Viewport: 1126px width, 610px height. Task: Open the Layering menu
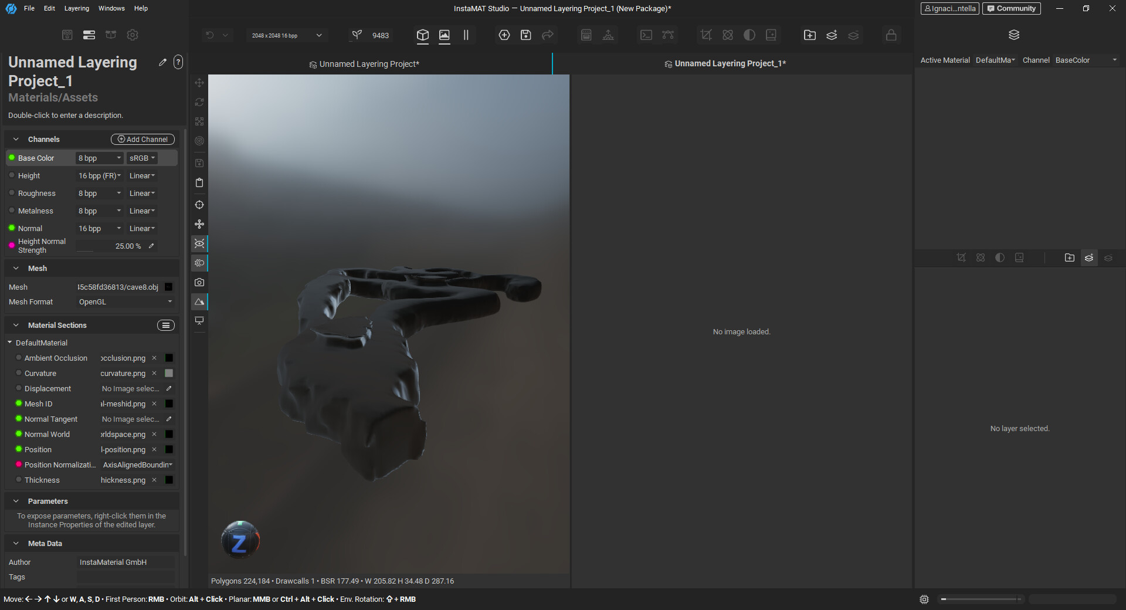tap(76, 8)
